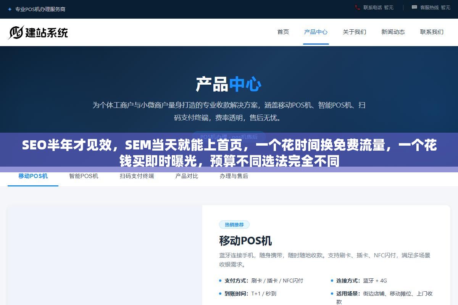Viewport: 458px width, 305px height.
Task: Click the 支付方式：刷卡 / 插卡 / NFC闪付 line
Action: click(x=264, y=281)
